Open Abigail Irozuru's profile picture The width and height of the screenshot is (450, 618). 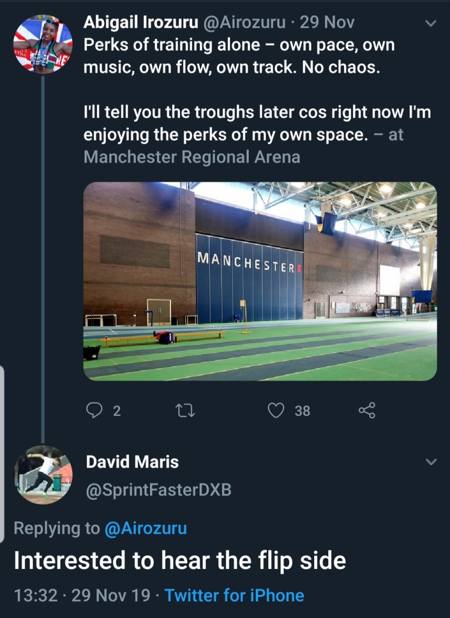[x=43, y=44]
